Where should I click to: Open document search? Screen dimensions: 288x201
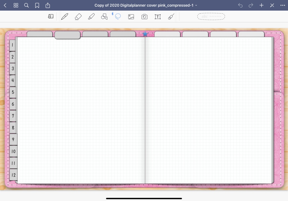point(26,5)
